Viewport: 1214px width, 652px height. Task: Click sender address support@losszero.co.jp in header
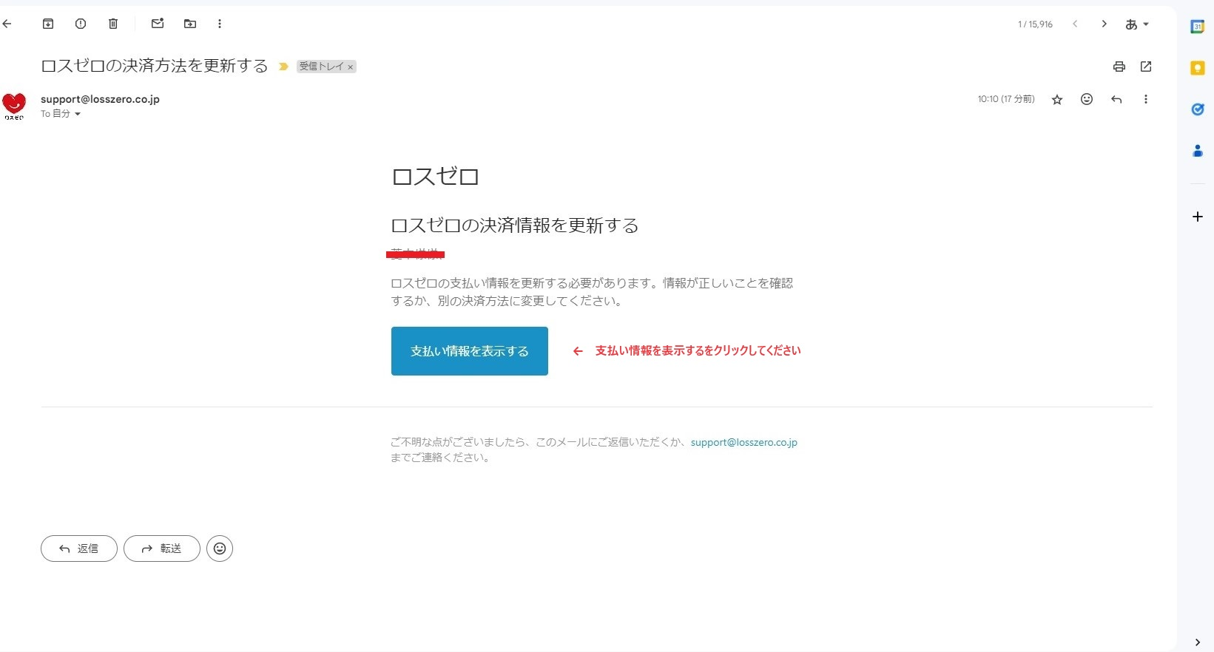[100, 99]
